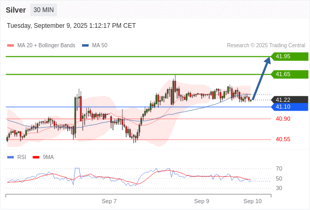Open the Research © 2025 Trading Central credit
Screen dimensions: 310x210
pyautogui.click(x=266, y=46)
